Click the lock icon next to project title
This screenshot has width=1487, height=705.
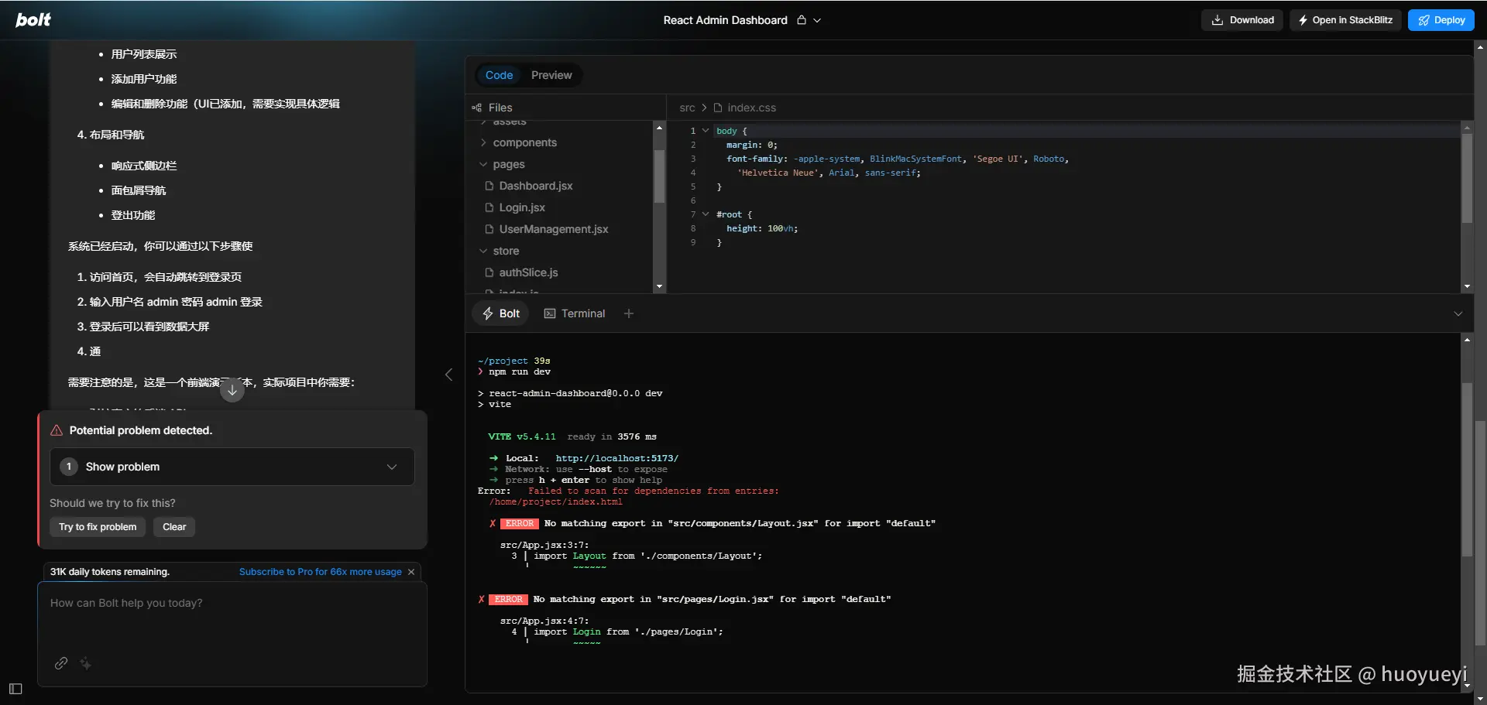tap(802, 20)
